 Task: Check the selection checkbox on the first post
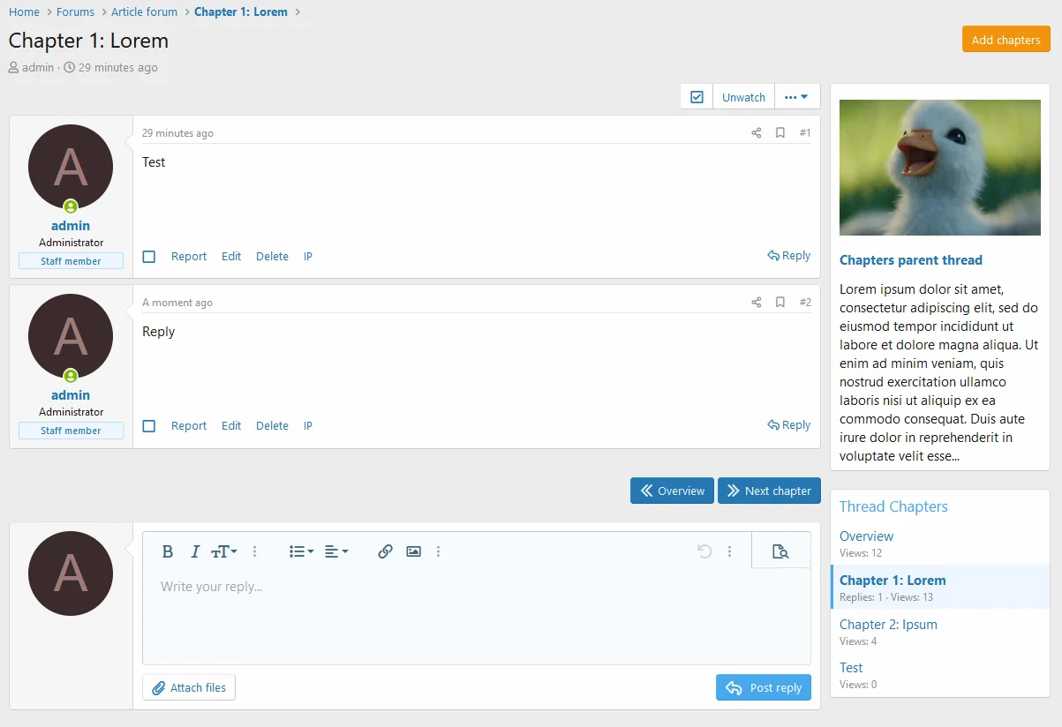coord(149,256)
